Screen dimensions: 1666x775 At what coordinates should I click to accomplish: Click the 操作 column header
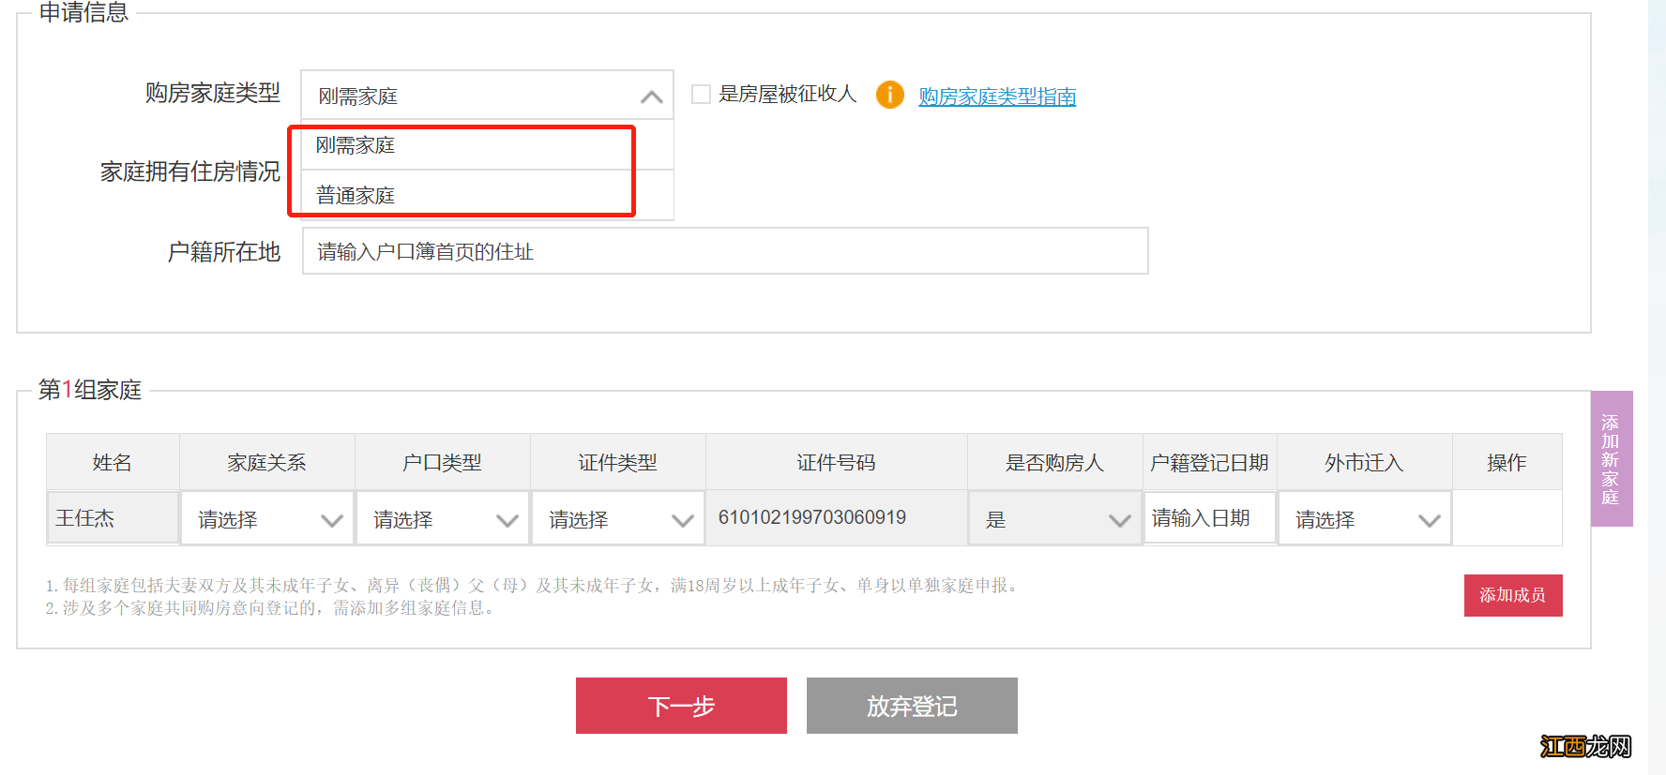click(x=1507, y=462)
